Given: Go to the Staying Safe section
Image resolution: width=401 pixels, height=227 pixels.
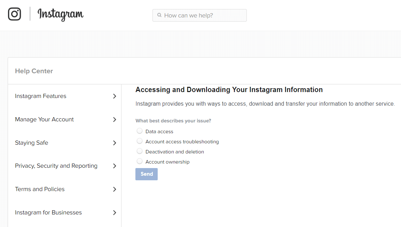Looking at the screenshot, I should [32, 143].
